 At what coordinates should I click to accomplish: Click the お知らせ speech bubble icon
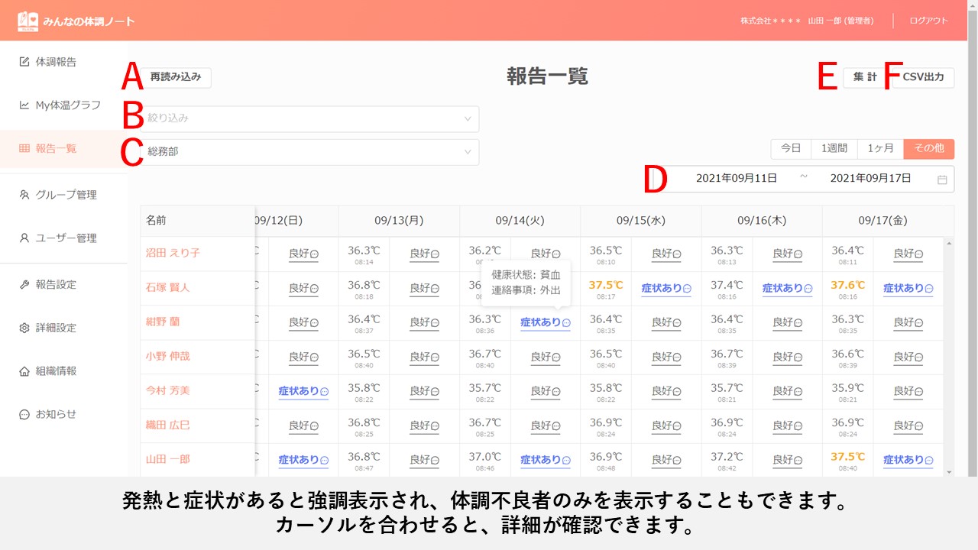[24, 415]
